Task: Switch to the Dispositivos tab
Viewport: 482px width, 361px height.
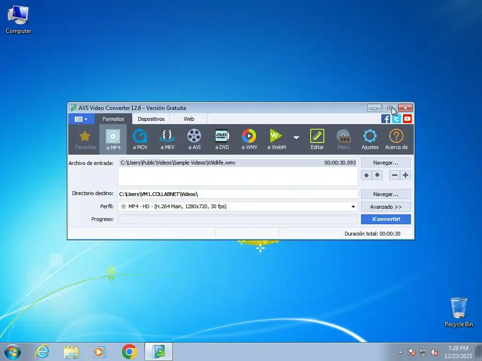Action: click(x=151, y=119)
